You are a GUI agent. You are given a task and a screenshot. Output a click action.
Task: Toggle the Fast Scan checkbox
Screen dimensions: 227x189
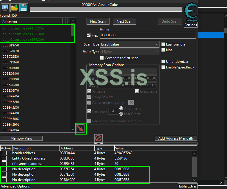[90, 111]
